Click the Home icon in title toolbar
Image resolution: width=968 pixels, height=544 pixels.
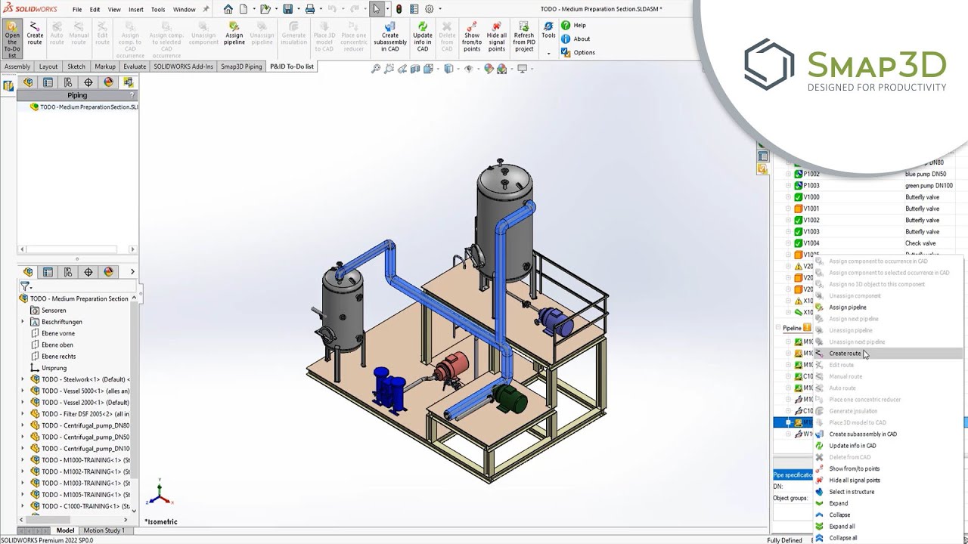pyautogui.click(x=228, y=9)
